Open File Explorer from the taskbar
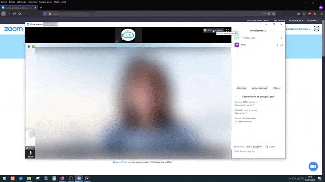The height and width of the screenshot is (182, 325). 29,178
